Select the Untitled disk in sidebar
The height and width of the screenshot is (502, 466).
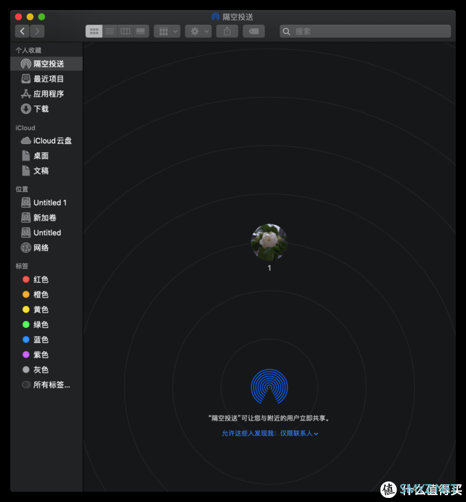click(47, 232)
